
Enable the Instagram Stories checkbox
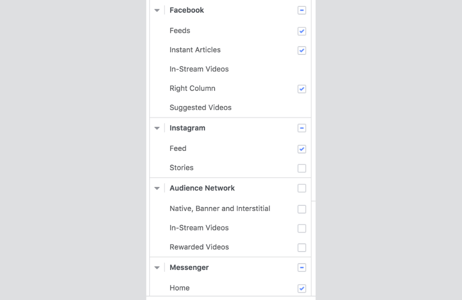302,168
